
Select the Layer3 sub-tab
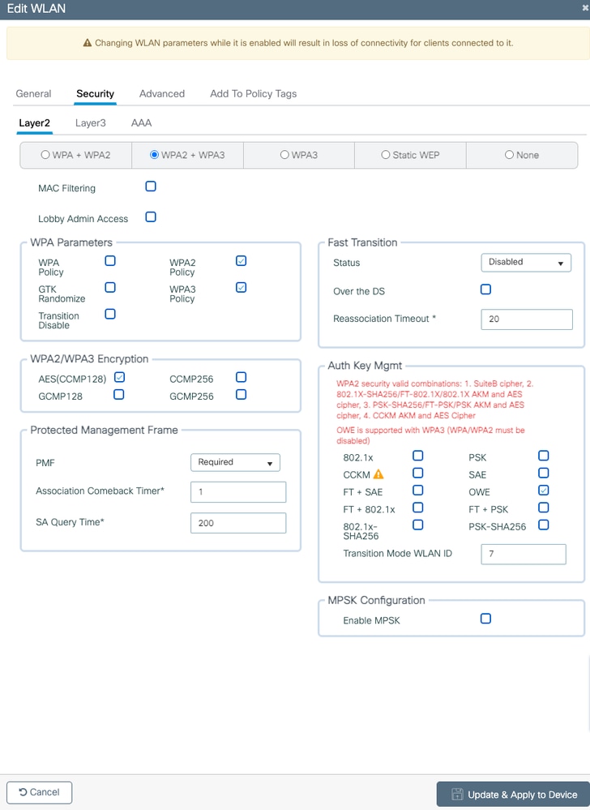[x=90, y=123]
